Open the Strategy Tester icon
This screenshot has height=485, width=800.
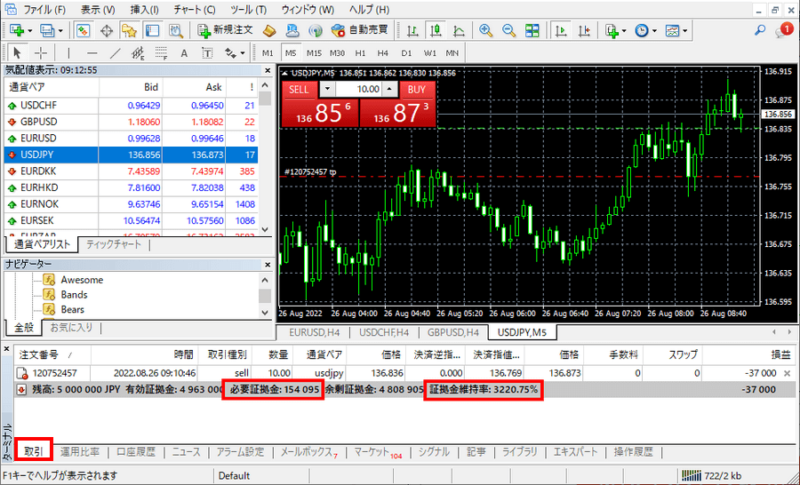tap(176, 30)
